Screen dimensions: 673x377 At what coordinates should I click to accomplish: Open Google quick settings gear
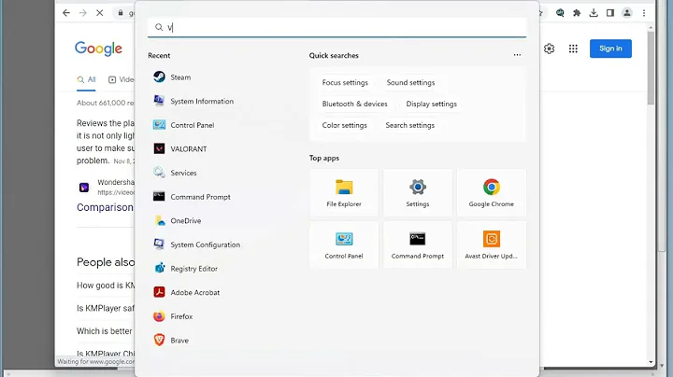coord(549,49)
